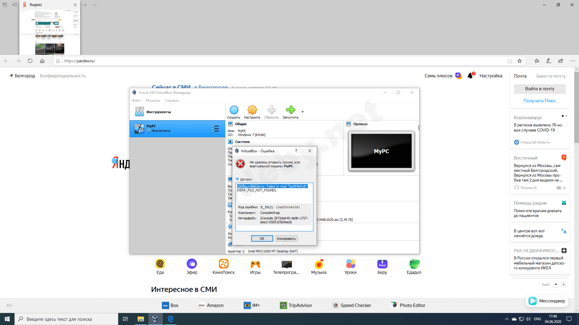Click 'Войти в почту' mail login button
Screen dimensions: 579x325
click(x=539, y=89)
